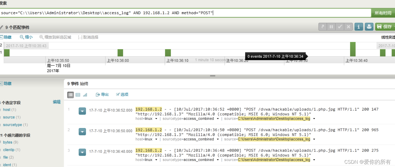Open 导出 to export events
Image resolution: width=395 pixels, height=167 pixels.
(x=102, y=95)
